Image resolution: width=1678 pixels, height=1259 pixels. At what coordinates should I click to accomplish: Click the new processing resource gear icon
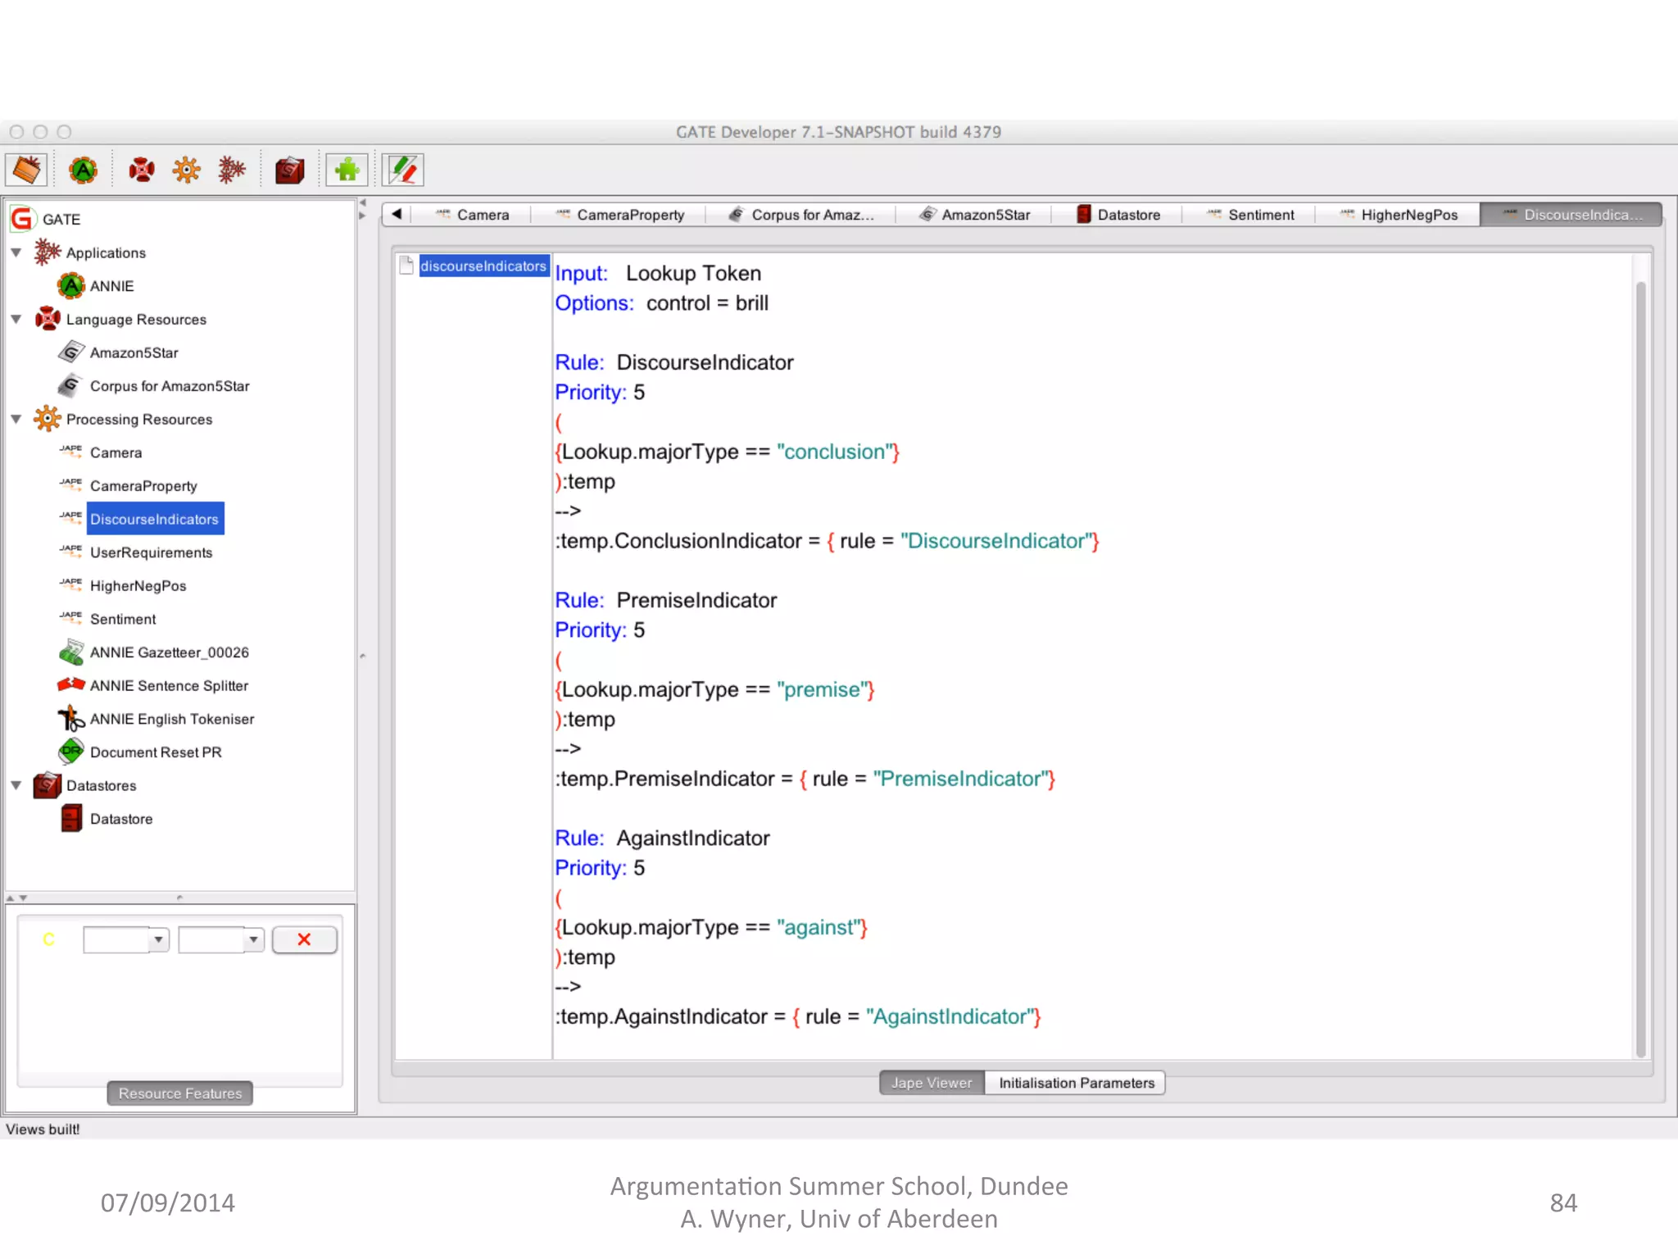(186, 170)
